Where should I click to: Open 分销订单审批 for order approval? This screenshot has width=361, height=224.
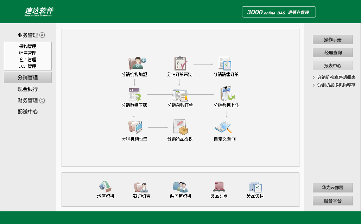tap(180, 62)
